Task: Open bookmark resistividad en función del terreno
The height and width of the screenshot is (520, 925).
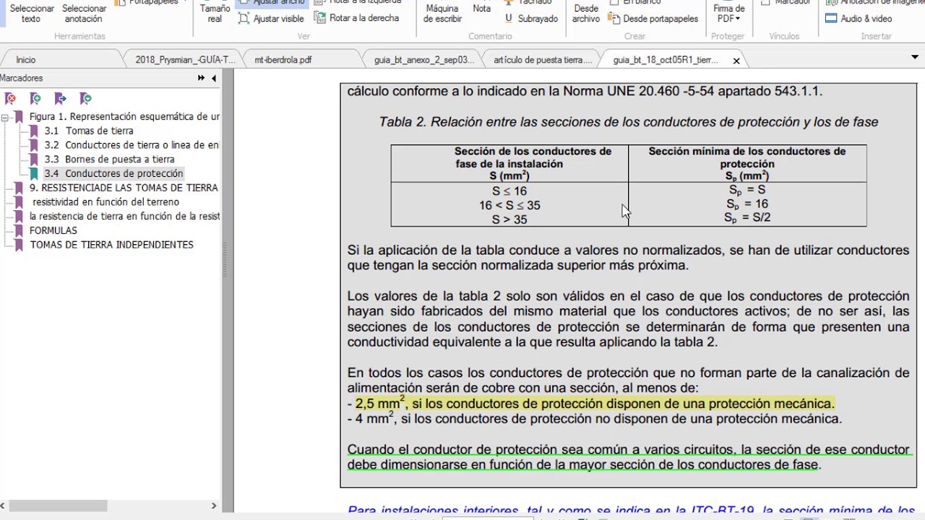Action: pyautogui.click(x=106, y=202)
